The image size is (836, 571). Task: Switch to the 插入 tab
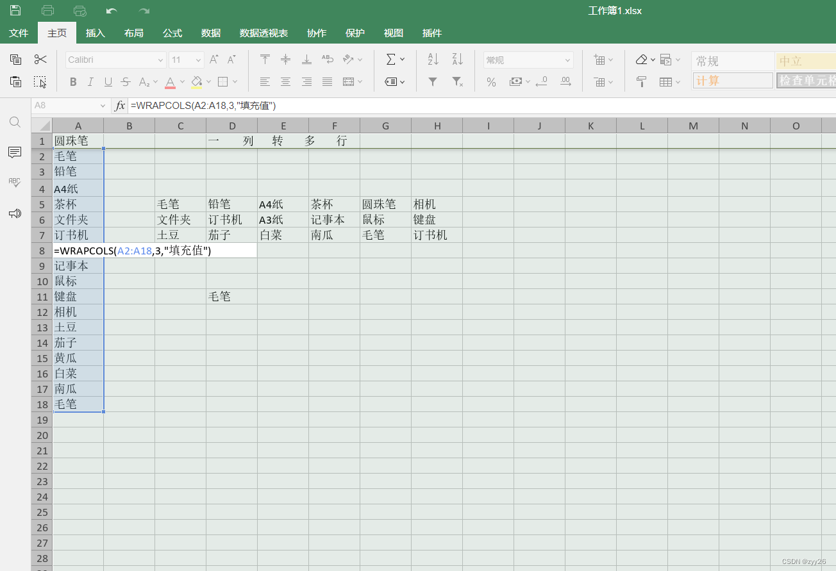(96, 33)
